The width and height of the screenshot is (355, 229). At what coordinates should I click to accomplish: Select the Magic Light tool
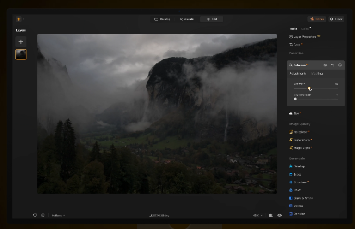301,148
